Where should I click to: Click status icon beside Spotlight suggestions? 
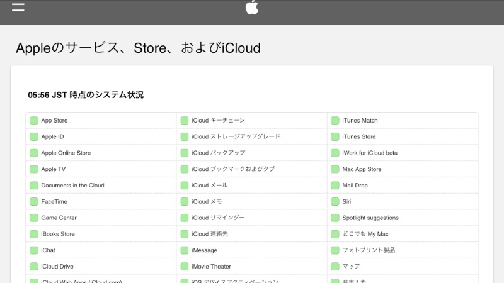(x=335, y=218)
